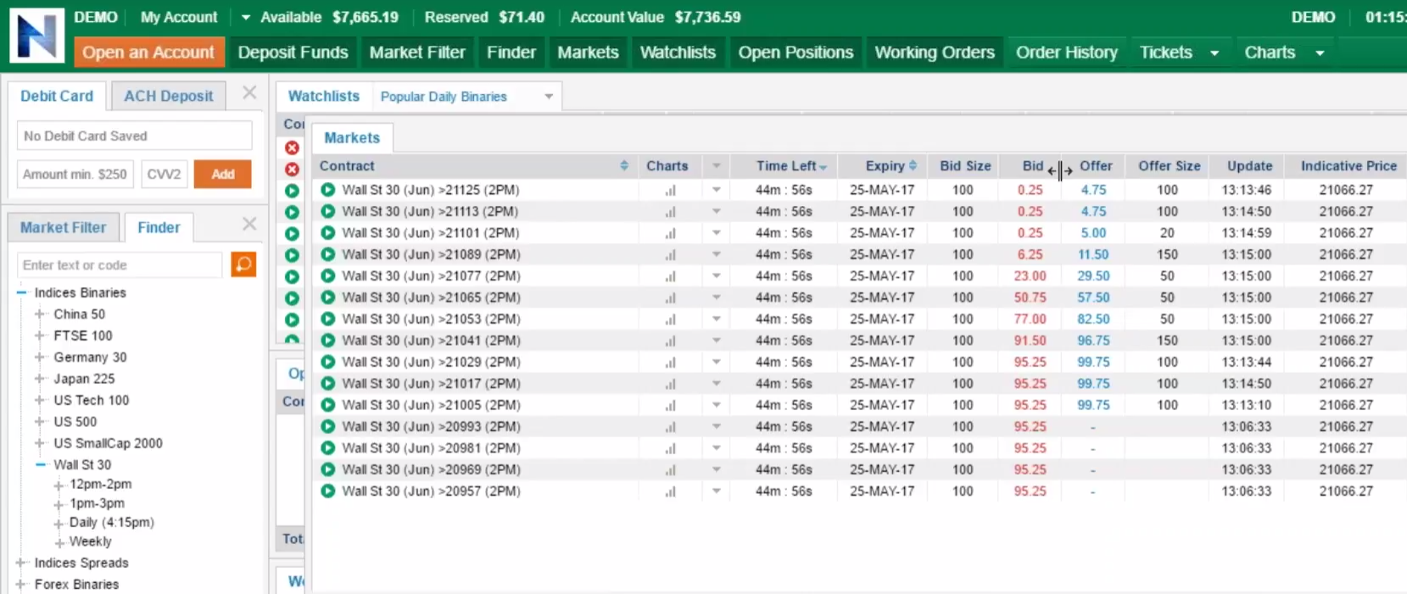
Task: Open chart for Wall St 30 >21053 contract
Action: [x=670, y=319]
